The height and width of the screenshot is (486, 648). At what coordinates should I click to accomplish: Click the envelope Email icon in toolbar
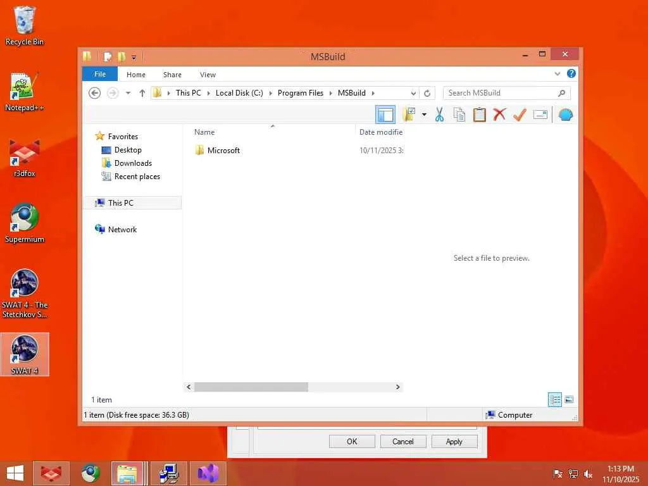pos(540,115)
